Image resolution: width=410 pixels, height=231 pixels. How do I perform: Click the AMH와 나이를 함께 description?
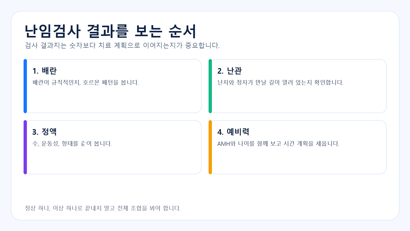[278, 144]
